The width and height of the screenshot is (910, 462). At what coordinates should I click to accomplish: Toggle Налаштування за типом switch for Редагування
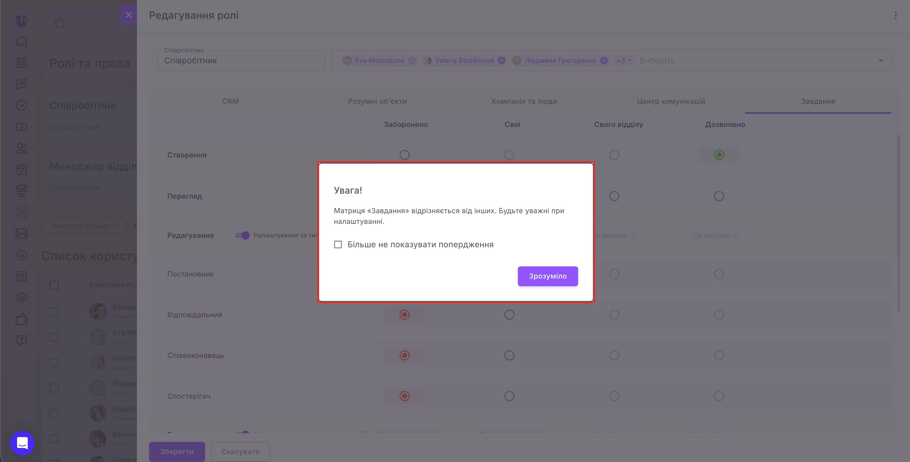click(x=242, y=235)
